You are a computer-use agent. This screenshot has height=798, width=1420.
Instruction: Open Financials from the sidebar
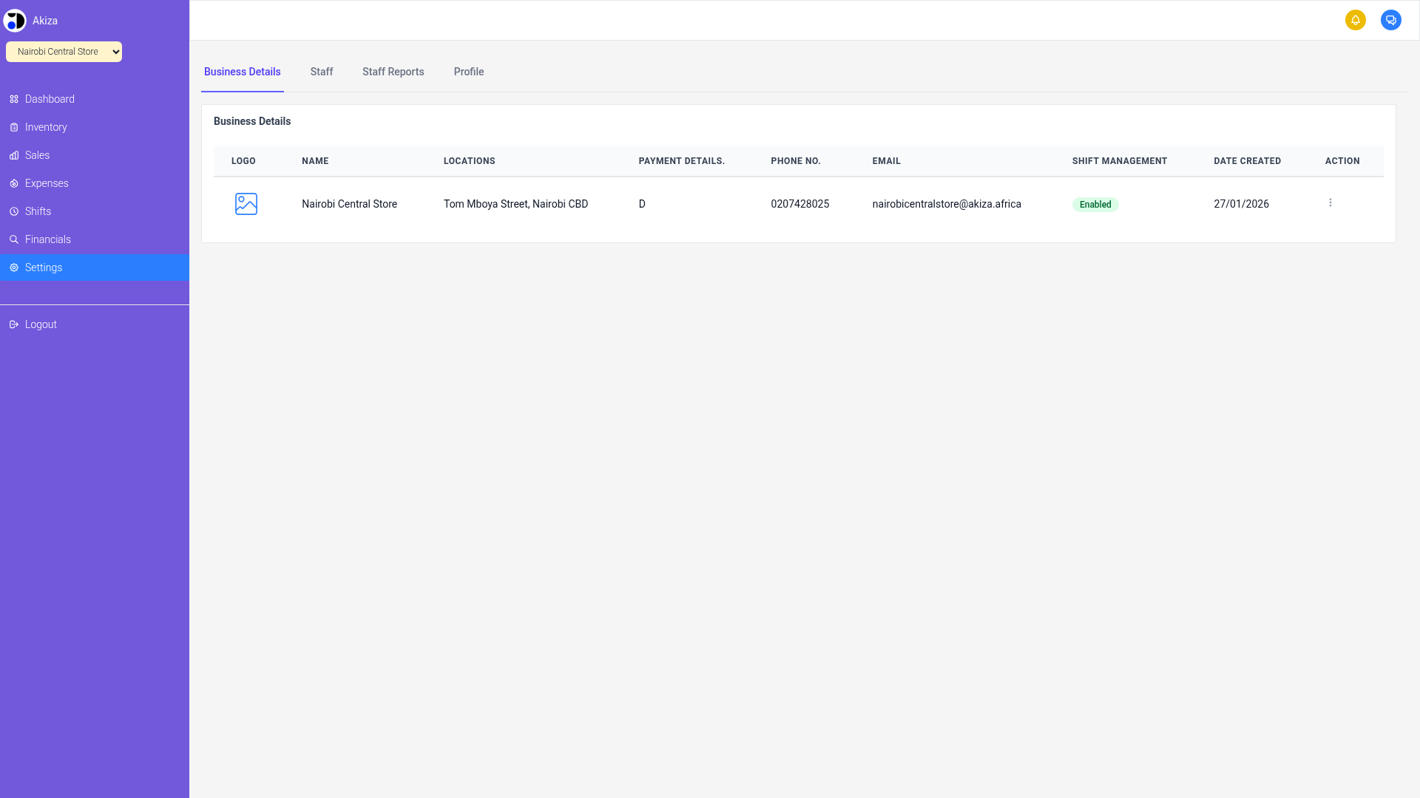(48, 239)
